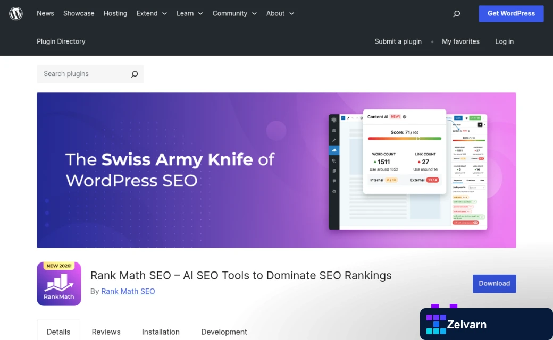Open the Rank Math SEO author link
Image resolution: width=553 pixels, height=340 pixels.
click(128, 291)
